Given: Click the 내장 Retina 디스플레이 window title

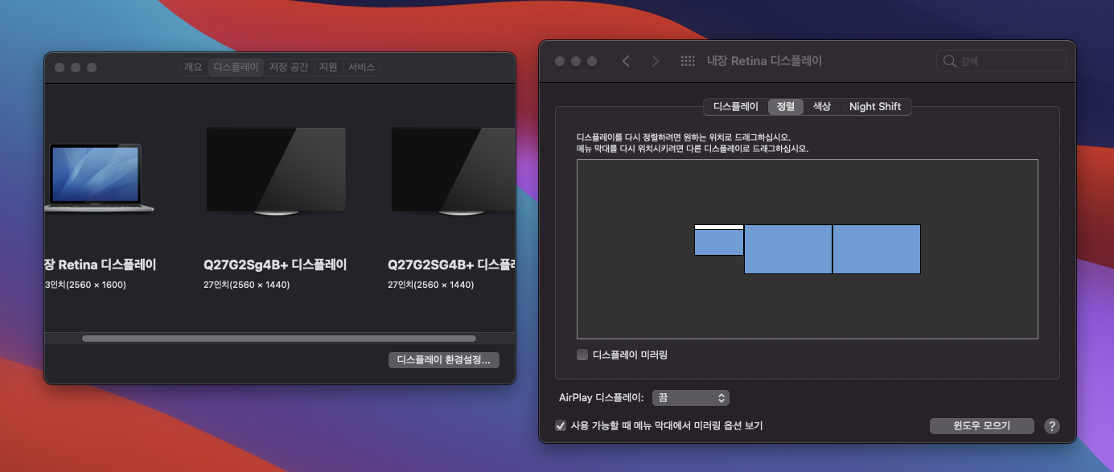Looking at the screenshot, I should [x=764, y=61].
